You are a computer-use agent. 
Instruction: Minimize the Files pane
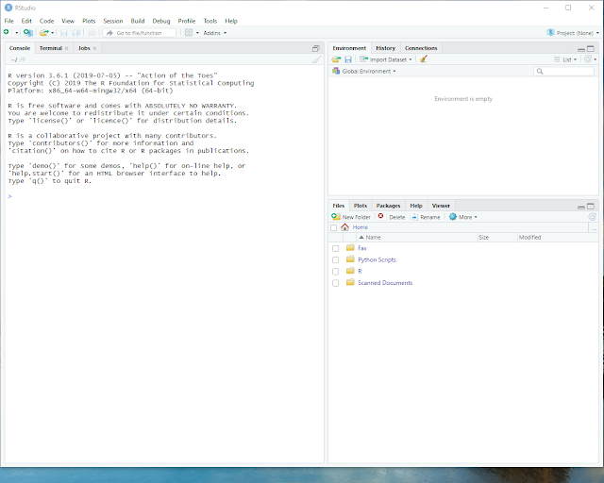(x=581, y=208)
